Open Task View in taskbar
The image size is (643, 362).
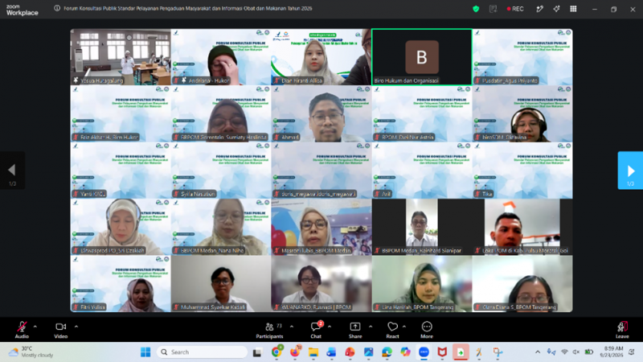257,352
